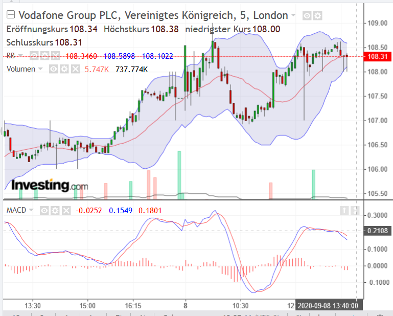
Task: Click the Volumen indicator label
Action: coord(21,69)
